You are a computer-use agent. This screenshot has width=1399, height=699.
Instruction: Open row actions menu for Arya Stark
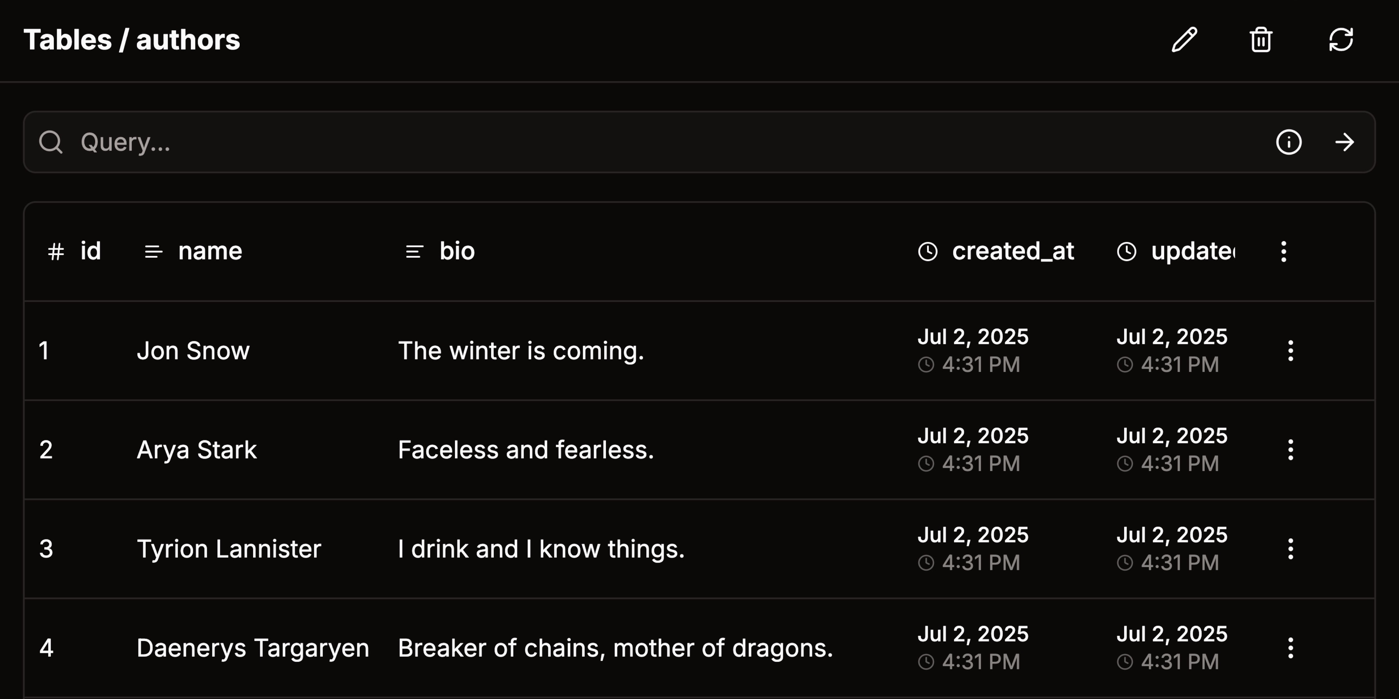tap(1290, 450)
